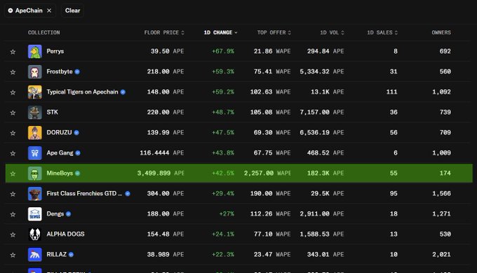Sort by 1D Change column

pos(220,32)
